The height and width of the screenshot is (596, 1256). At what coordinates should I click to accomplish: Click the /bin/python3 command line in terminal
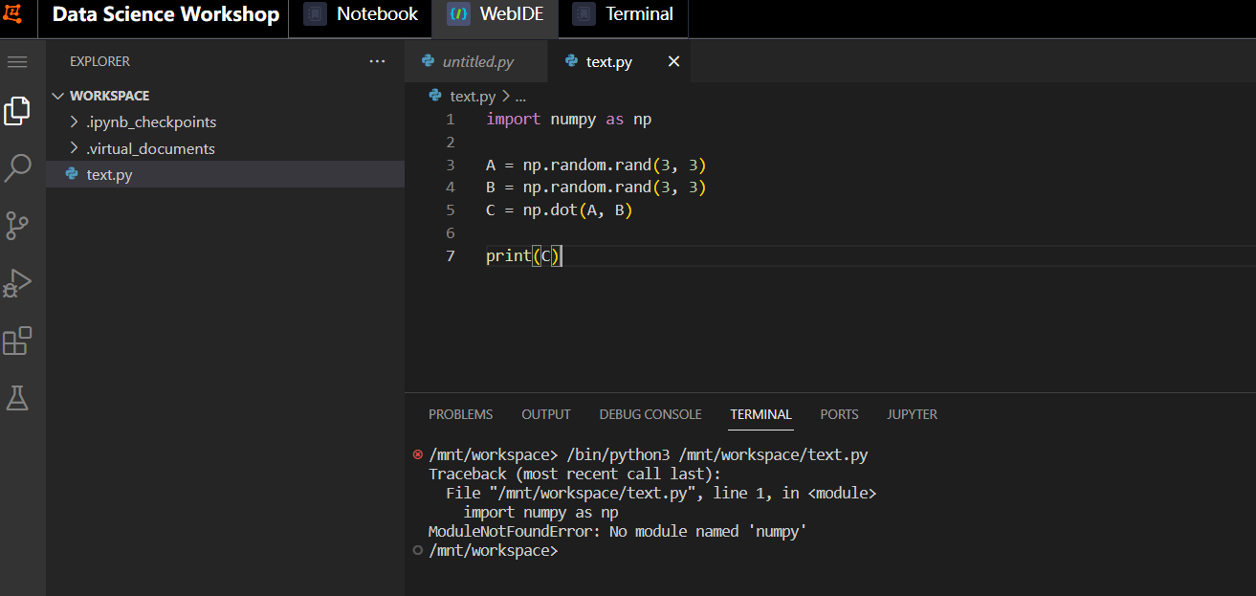click(649, 454)
